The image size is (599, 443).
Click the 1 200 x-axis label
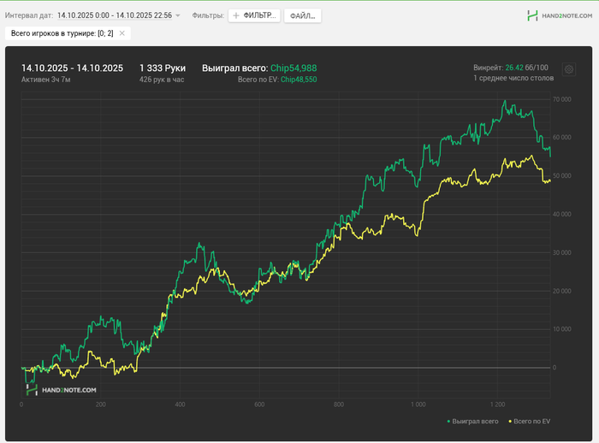click(497, 405)
